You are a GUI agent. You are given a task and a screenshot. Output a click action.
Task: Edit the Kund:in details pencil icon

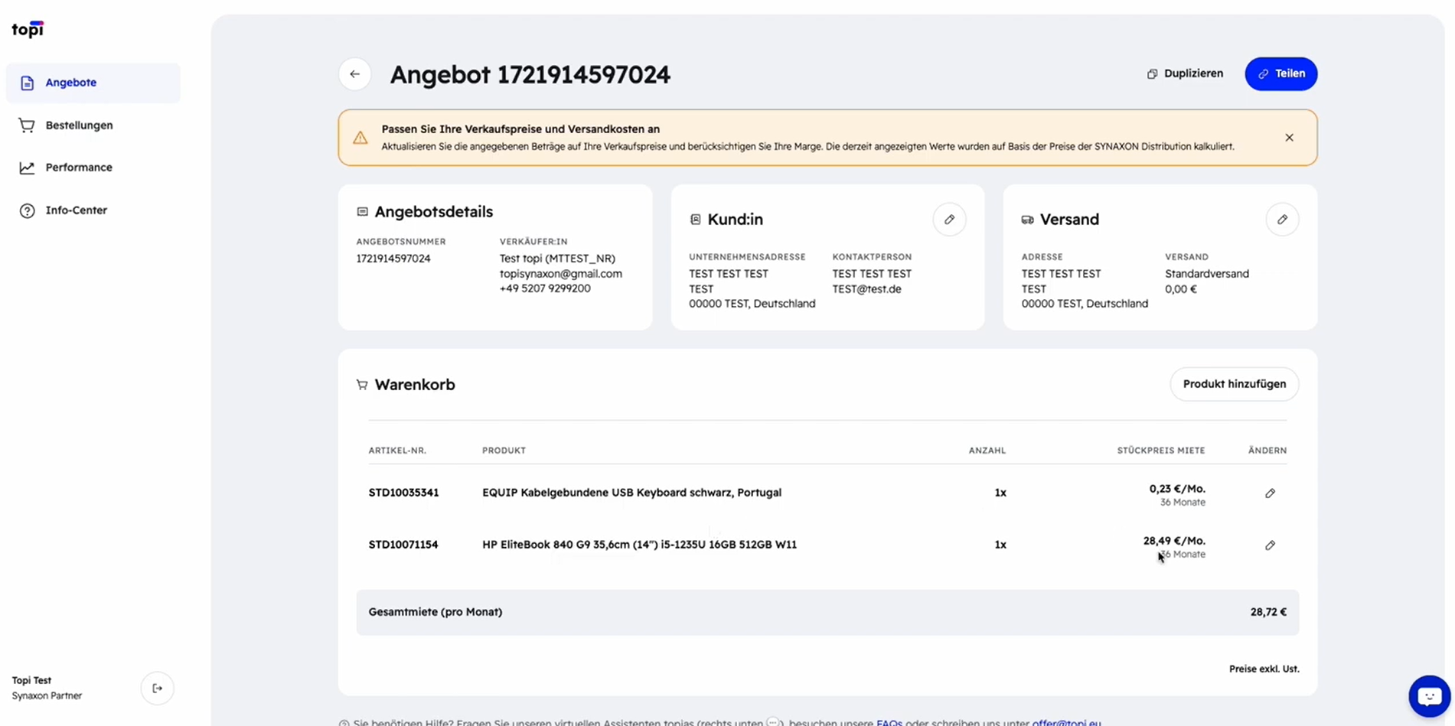[x=949, y=220]
